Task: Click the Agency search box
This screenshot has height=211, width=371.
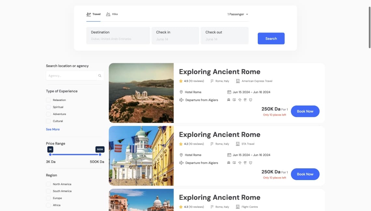Action: pos(75,76)
